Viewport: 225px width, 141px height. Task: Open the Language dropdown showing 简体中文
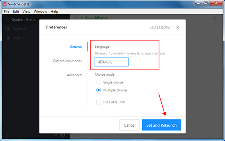pos(111,62)
